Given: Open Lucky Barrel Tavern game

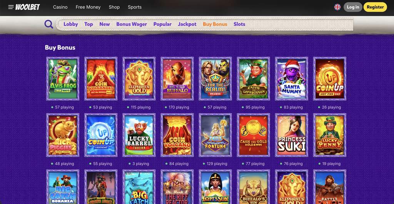Looking at the screenshot, I should pyautogui.click(x=139, y=135).
